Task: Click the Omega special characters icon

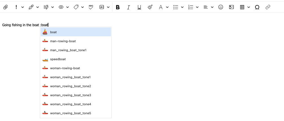Action: click(257, 7)
